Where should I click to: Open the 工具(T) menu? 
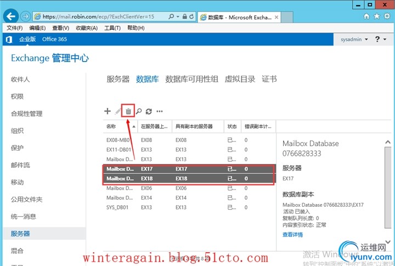pos(112,28)
